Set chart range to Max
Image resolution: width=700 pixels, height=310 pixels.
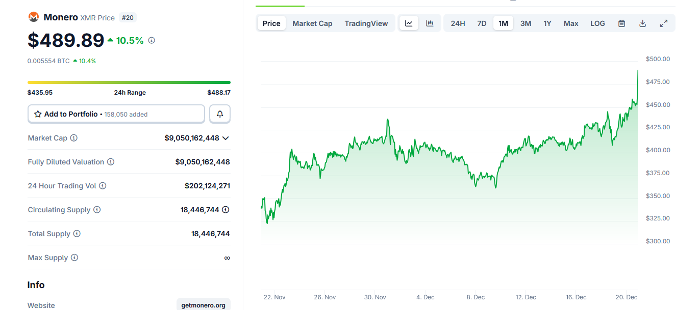[571, 23]
